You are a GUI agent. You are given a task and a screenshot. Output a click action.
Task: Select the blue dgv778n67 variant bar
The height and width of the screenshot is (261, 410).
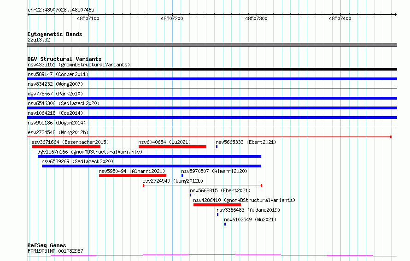tap(212, 98)
